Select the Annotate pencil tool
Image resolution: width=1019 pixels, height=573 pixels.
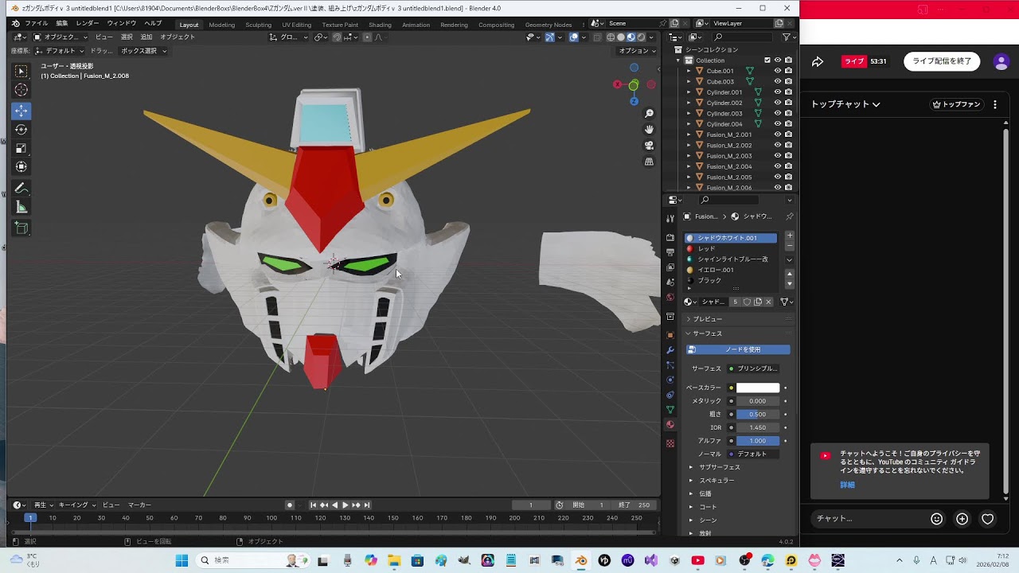click(x=21, y=189)
